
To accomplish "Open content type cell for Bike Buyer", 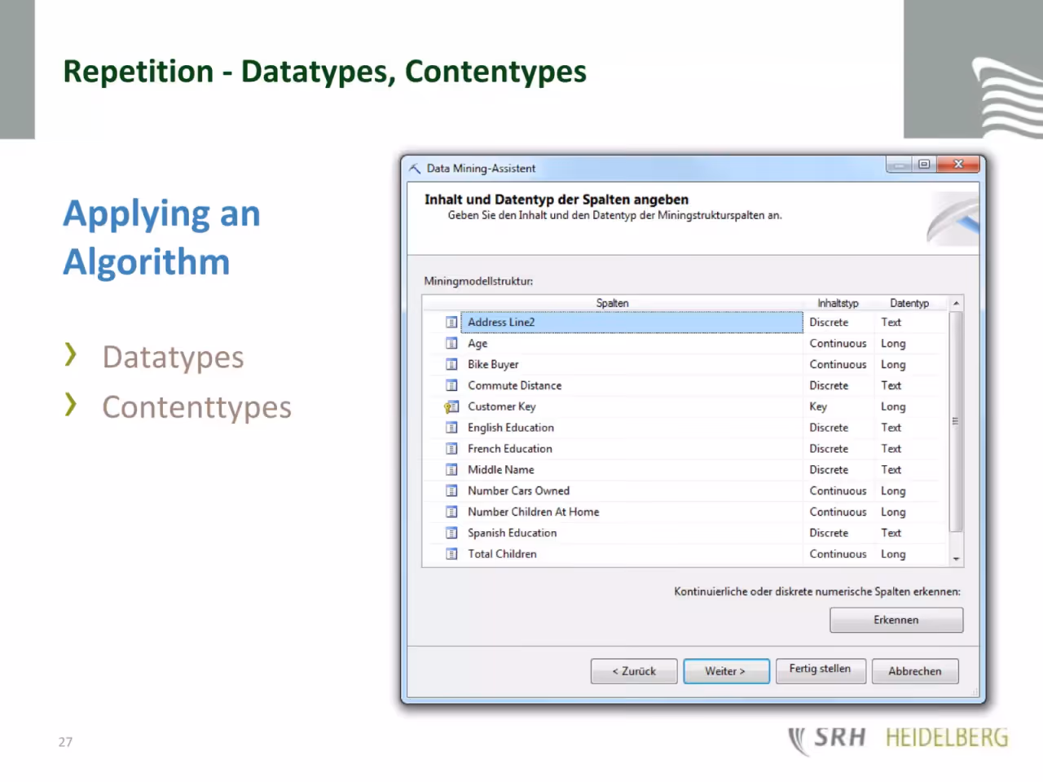I will pos(838,365).
